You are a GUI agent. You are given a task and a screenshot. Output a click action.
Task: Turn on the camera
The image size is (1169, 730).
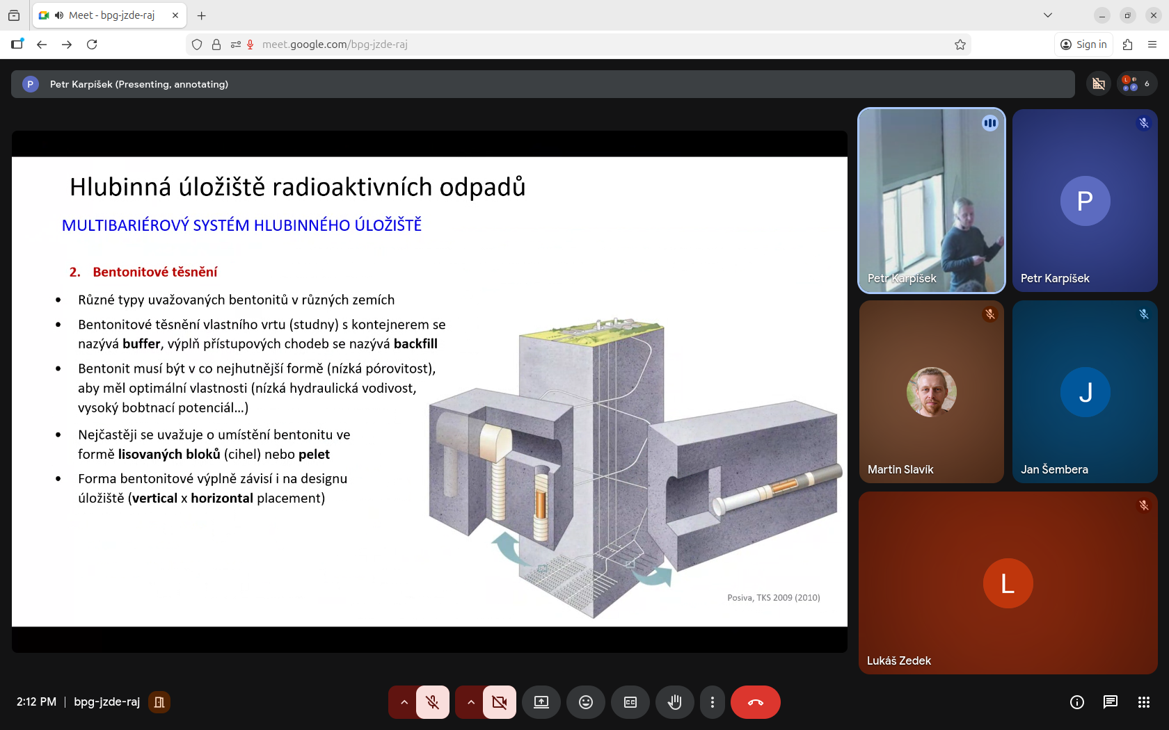tap(500, 702)
